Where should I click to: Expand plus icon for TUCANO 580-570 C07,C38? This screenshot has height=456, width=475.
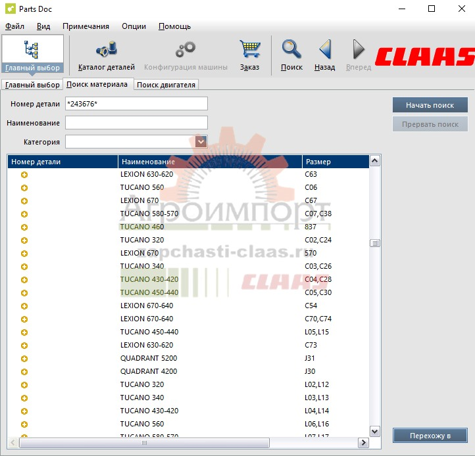(24, 214)
